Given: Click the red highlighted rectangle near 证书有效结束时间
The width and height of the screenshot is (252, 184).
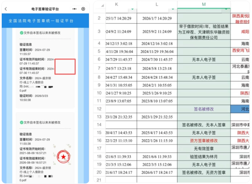Looking at the screenshot, I should (65, 66).
